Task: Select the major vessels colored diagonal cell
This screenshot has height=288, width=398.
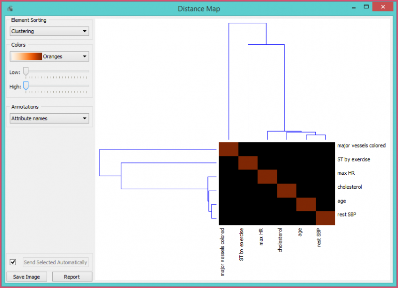Action: 229,149
